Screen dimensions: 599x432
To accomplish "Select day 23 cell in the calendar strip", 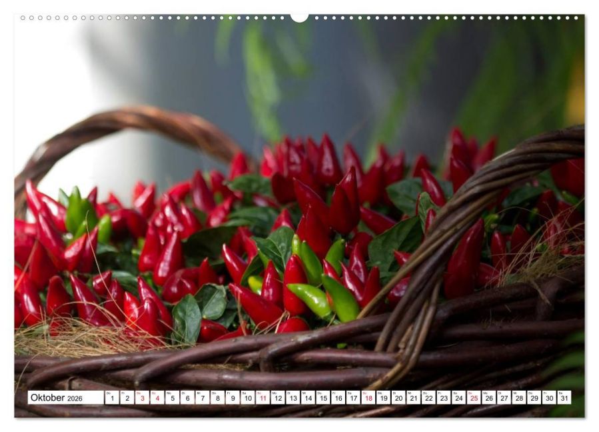I will pos(444,397).
